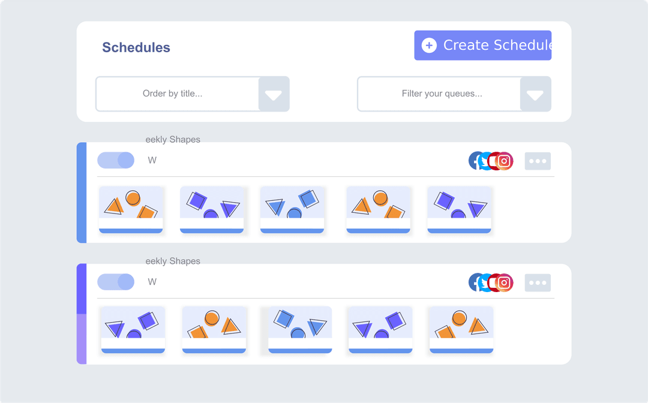Click the Filter your queues field

coord(439,94)
